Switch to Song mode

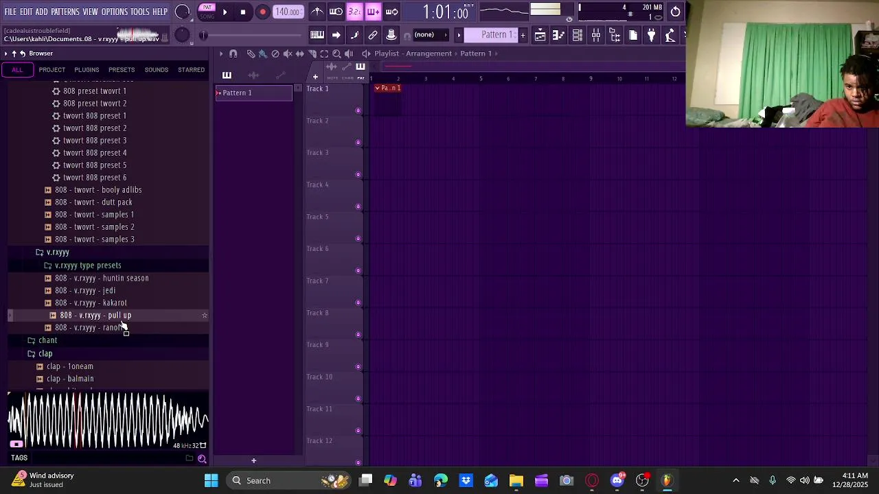[x=207, y=16]
